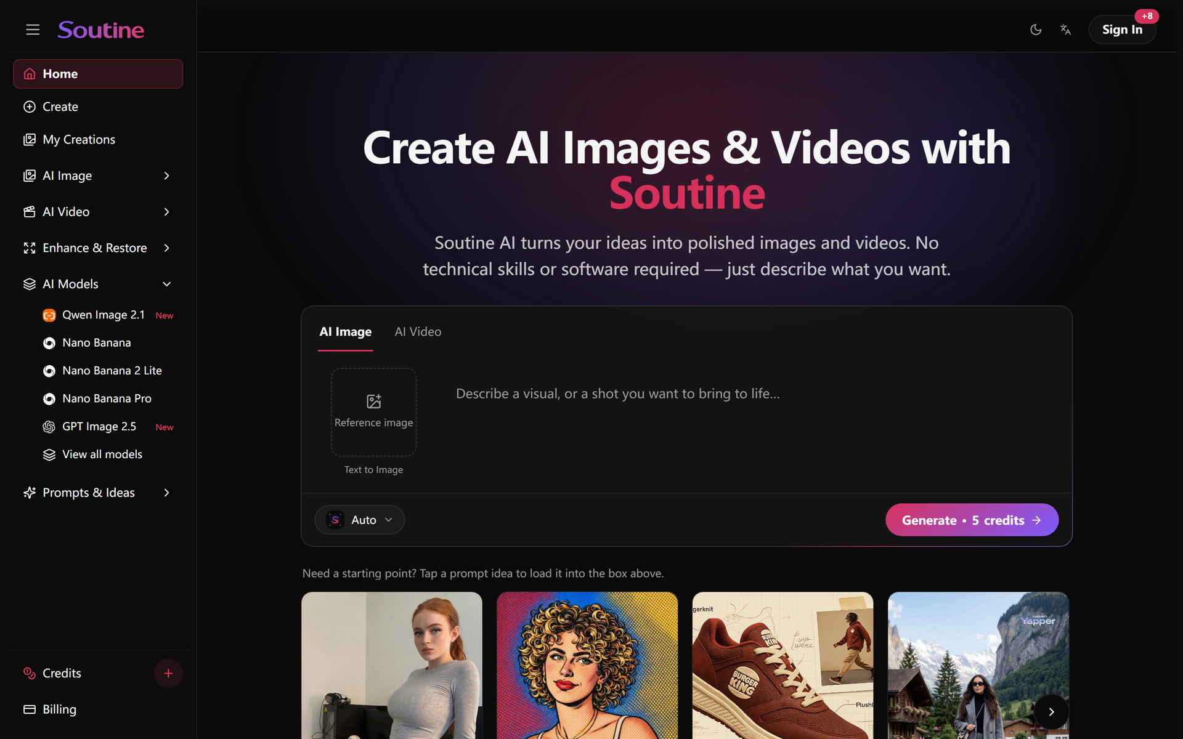Viewport: 1183px width, 739px height.
Task: Open My Creations page
Action: tap(98, 140)
